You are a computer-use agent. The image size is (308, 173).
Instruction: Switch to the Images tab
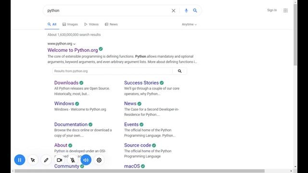click(x=70, y=25)
